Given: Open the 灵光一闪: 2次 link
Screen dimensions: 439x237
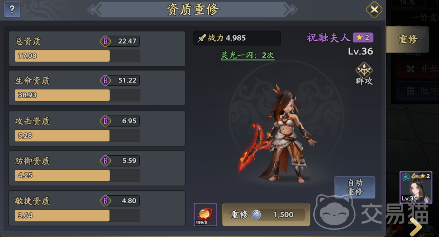Looking at the screenshot, I should pyautogui.click(x=248, y=55).
